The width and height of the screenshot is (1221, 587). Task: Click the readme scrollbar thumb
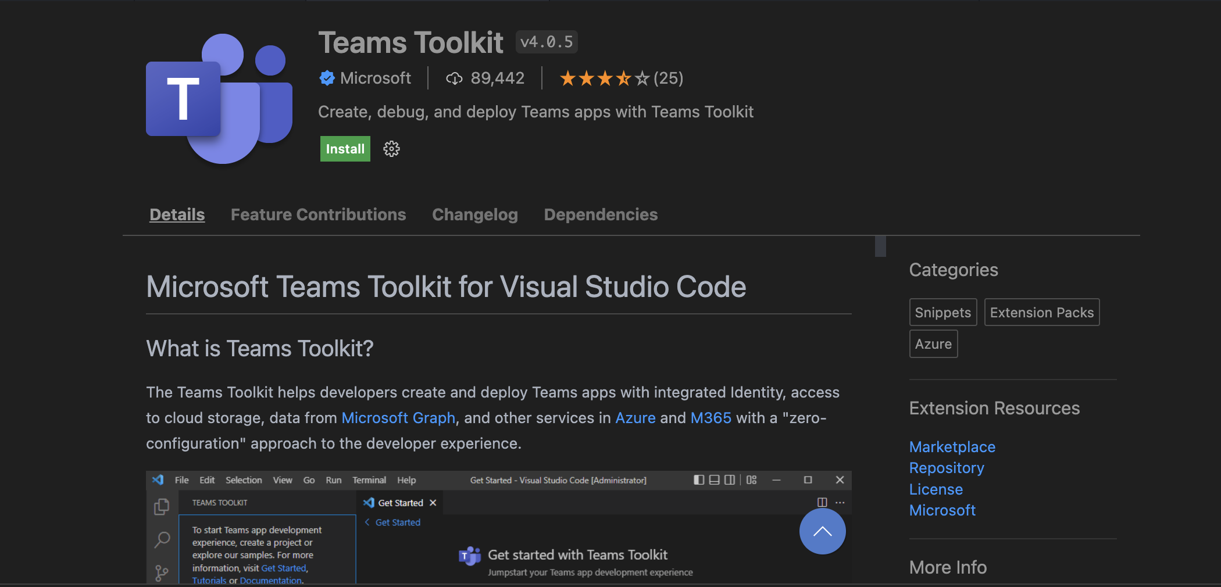(x=880, y=246)
